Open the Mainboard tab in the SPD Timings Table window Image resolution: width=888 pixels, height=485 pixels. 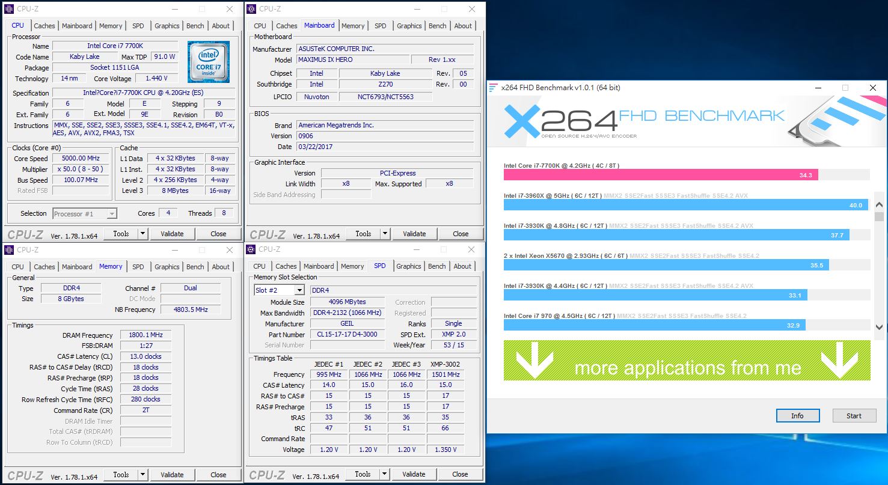tap(319, 266)
